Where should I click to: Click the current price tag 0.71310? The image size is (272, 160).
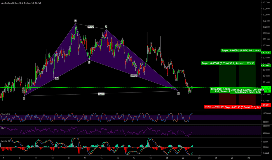[x=266, y=88]
